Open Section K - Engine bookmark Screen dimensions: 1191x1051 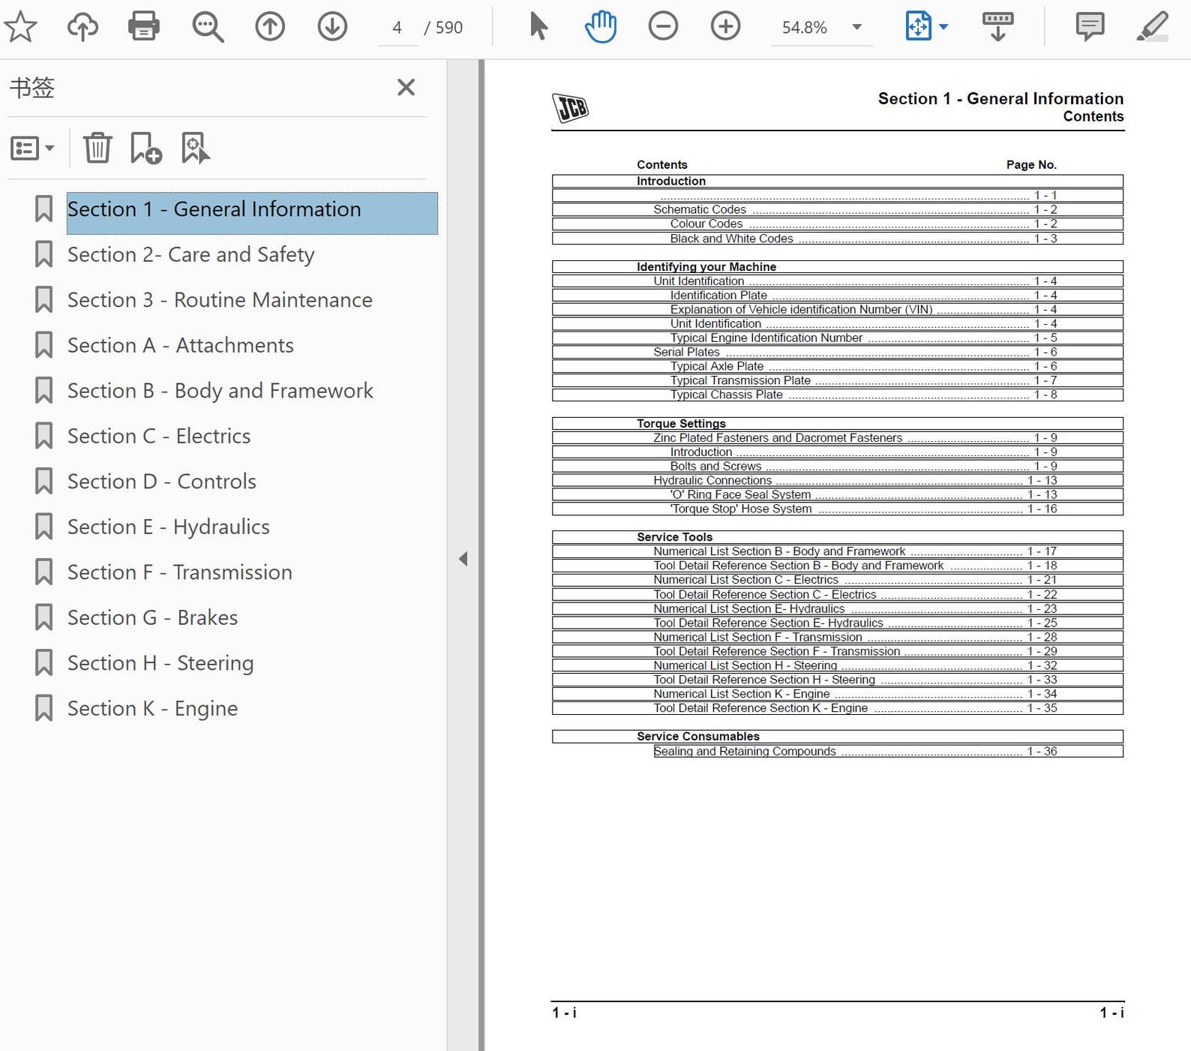pyautogui.click(x=153, y=708)
